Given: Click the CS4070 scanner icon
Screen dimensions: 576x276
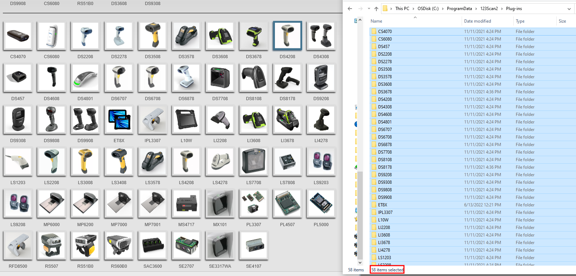Looking at the screenshot, I should tap(18, 36).
